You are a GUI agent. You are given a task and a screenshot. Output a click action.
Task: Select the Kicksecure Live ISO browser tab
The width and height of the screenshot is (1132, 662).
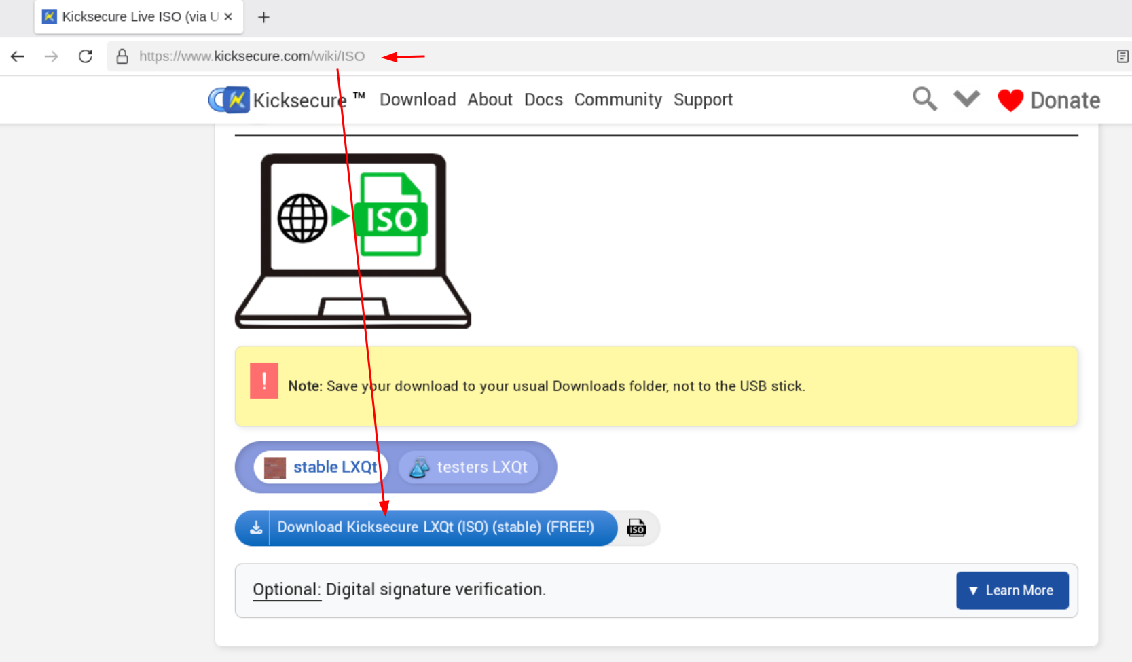[139, 17]
